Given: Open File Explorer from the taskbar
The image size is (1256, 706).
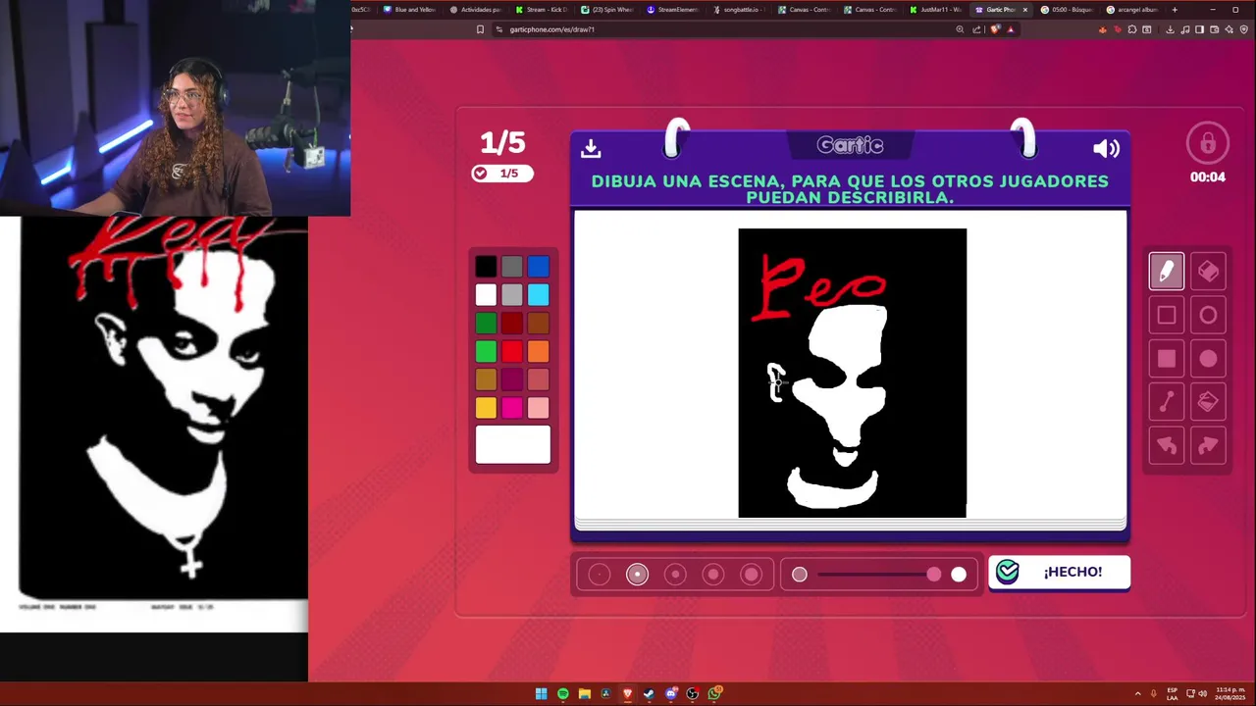Looking at the screenshot, I should 584,694.
